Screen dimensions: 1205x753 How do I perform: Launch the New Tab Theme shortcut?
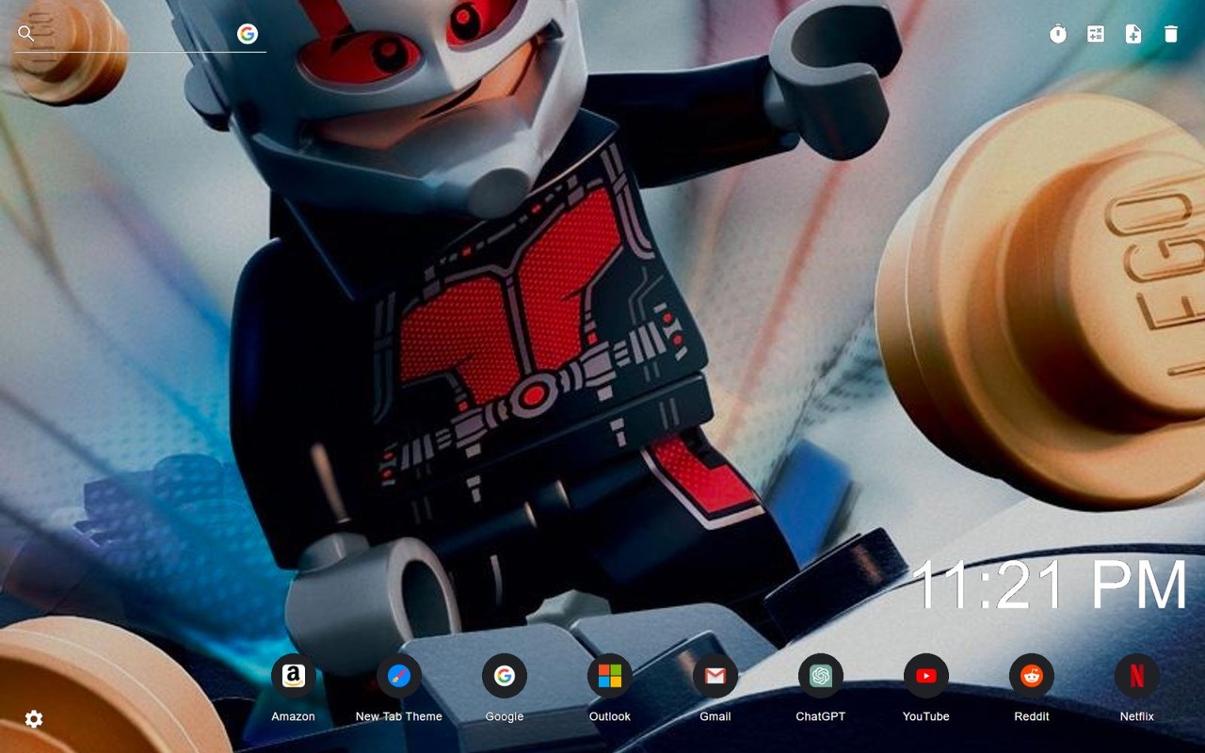399,687
